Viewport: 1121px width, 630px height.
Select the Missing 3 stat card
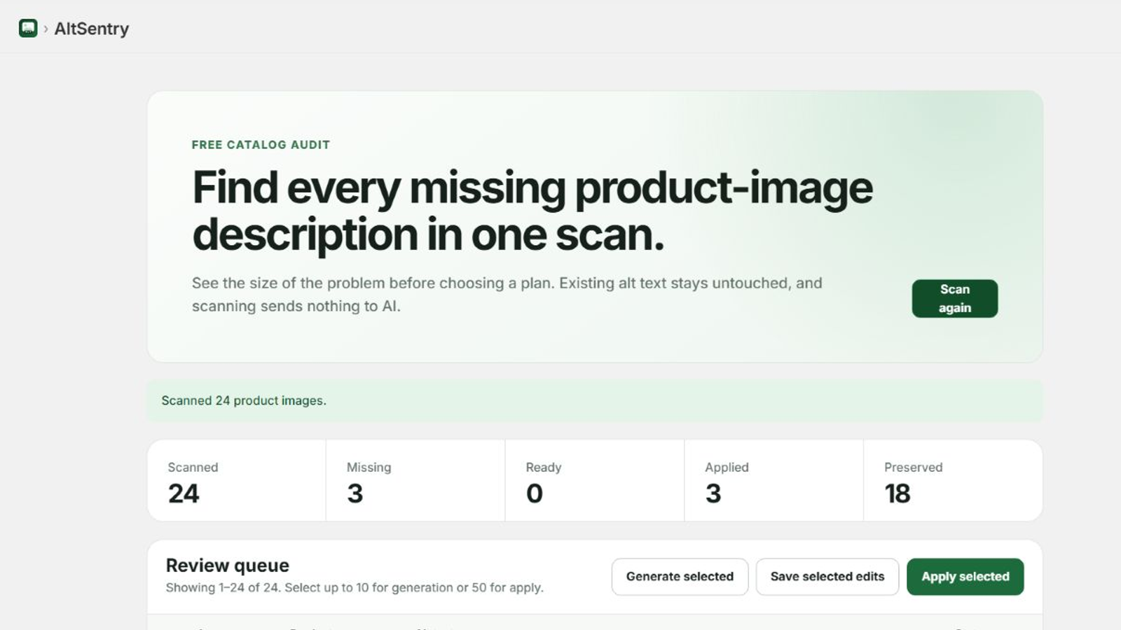pyautogui.click(x=415, y=480)
